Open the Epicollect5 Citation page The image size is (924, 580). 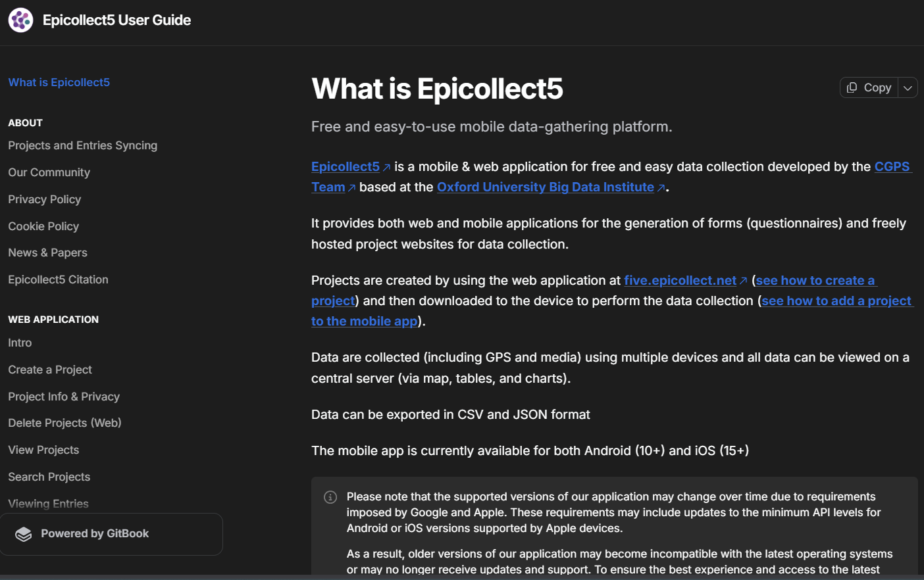pyautogui.click(x=58, y=279)
